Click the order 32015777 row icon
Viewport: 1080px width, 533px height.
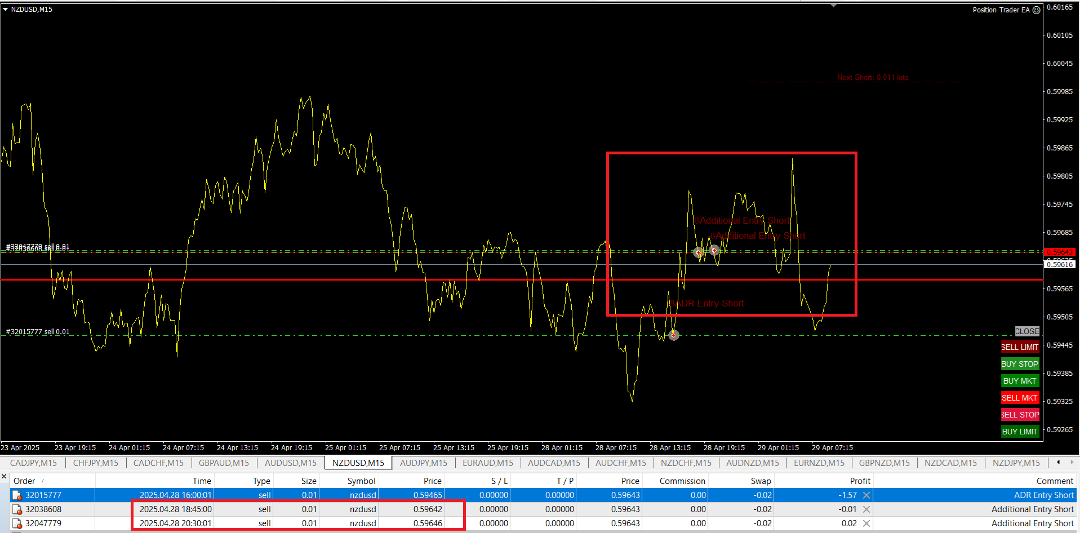coord(17,495)
